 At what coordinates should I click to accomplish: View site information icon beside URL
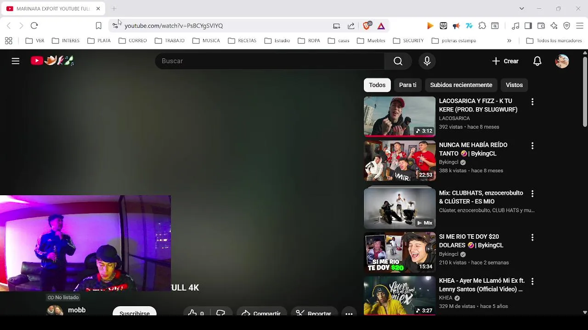tap(115, 26)
